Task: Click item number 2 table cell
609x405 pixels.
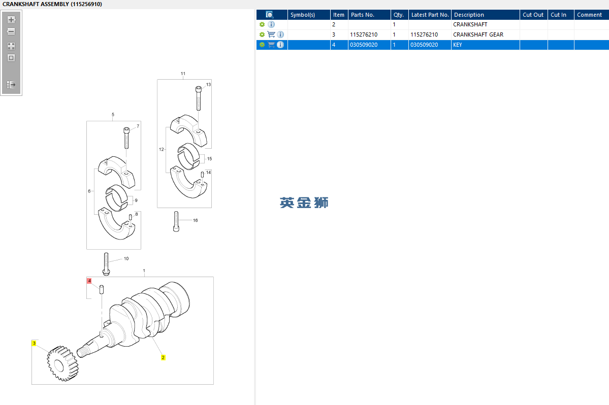Action: click(339, 24)
